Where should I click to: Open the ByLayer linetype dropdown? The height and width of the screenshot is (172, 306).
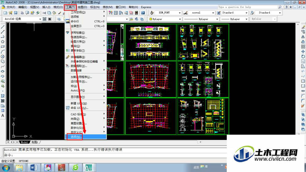pos(217,19)
